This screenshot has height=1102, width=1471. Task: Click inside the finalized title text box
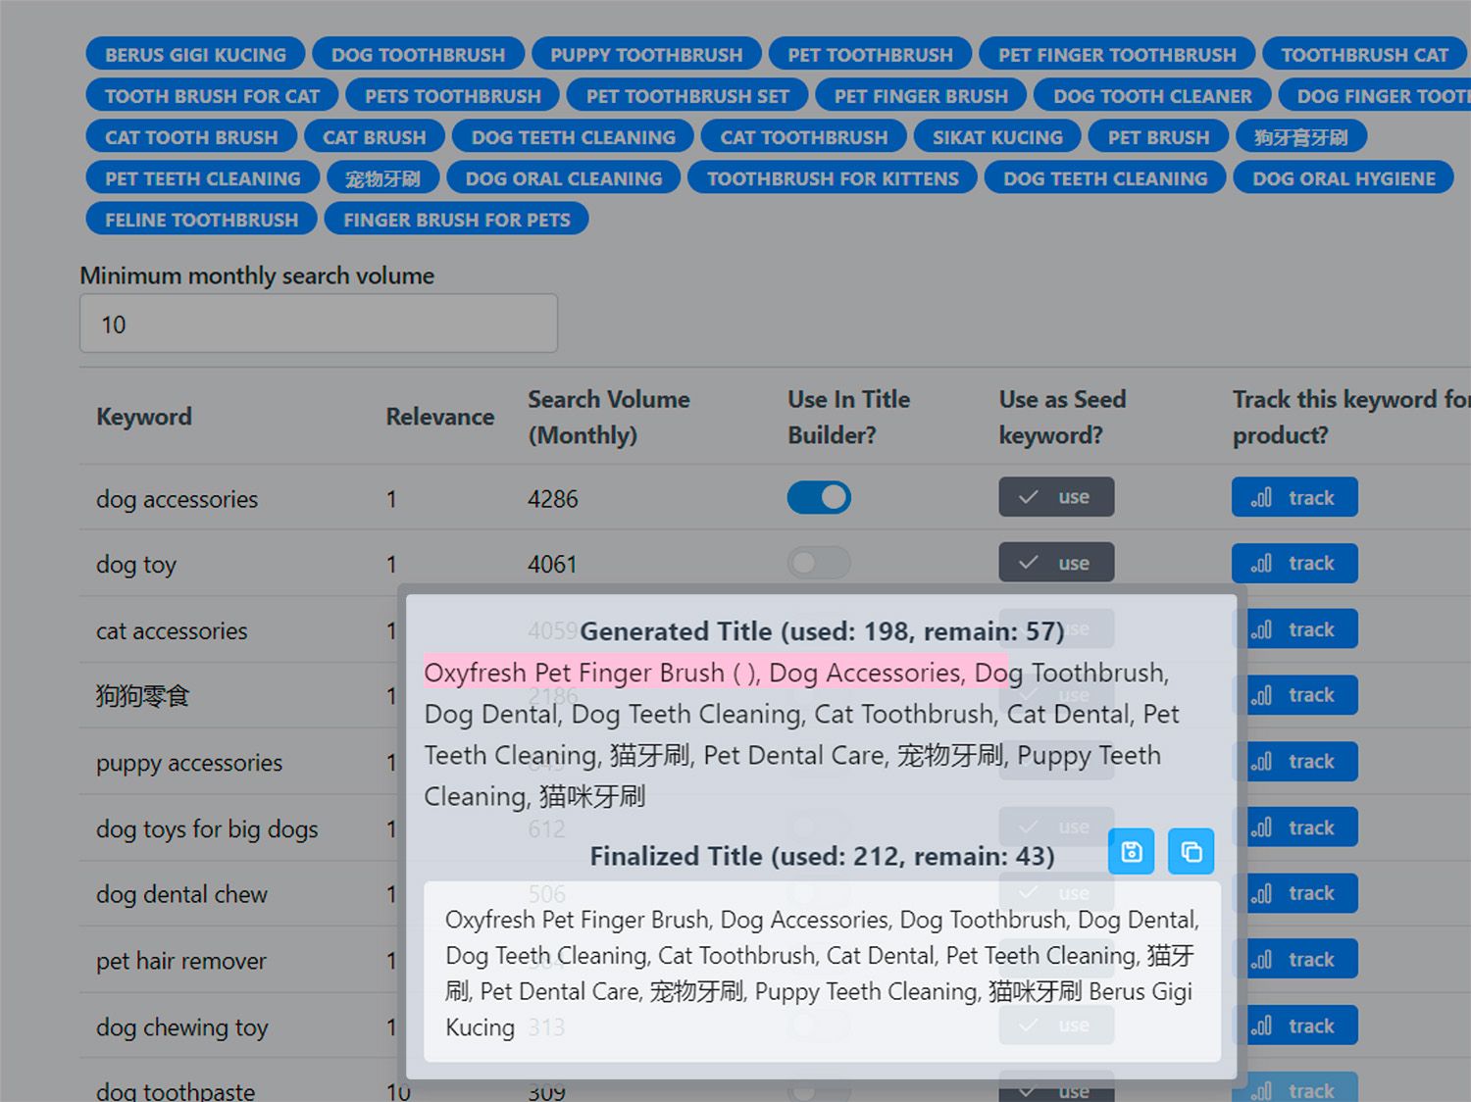point(822,972)
